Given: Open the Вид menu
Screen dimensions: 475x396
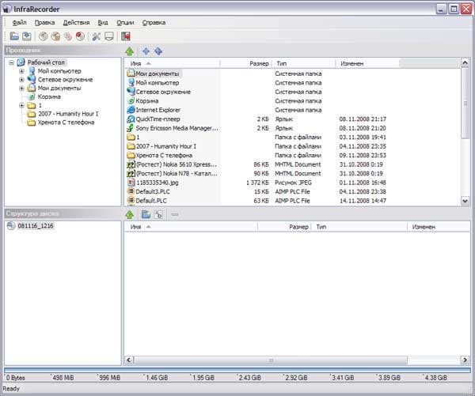Looking at the screenshot, I should click(x=103, y=22).
